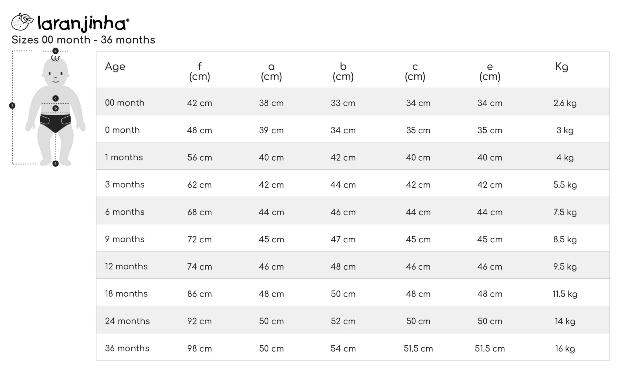Click the 'a' head marker on baby diagram

(55, 51)
